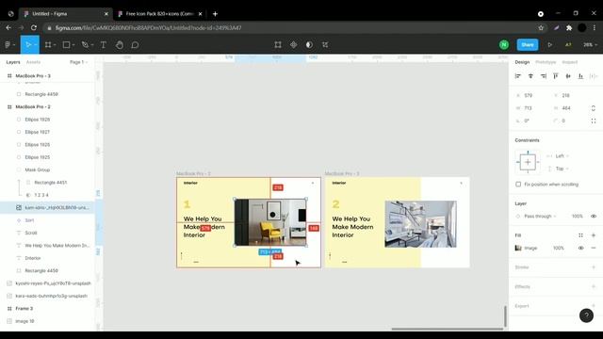Switch to Free Icon Pack browser tab

tap(160, 14)
